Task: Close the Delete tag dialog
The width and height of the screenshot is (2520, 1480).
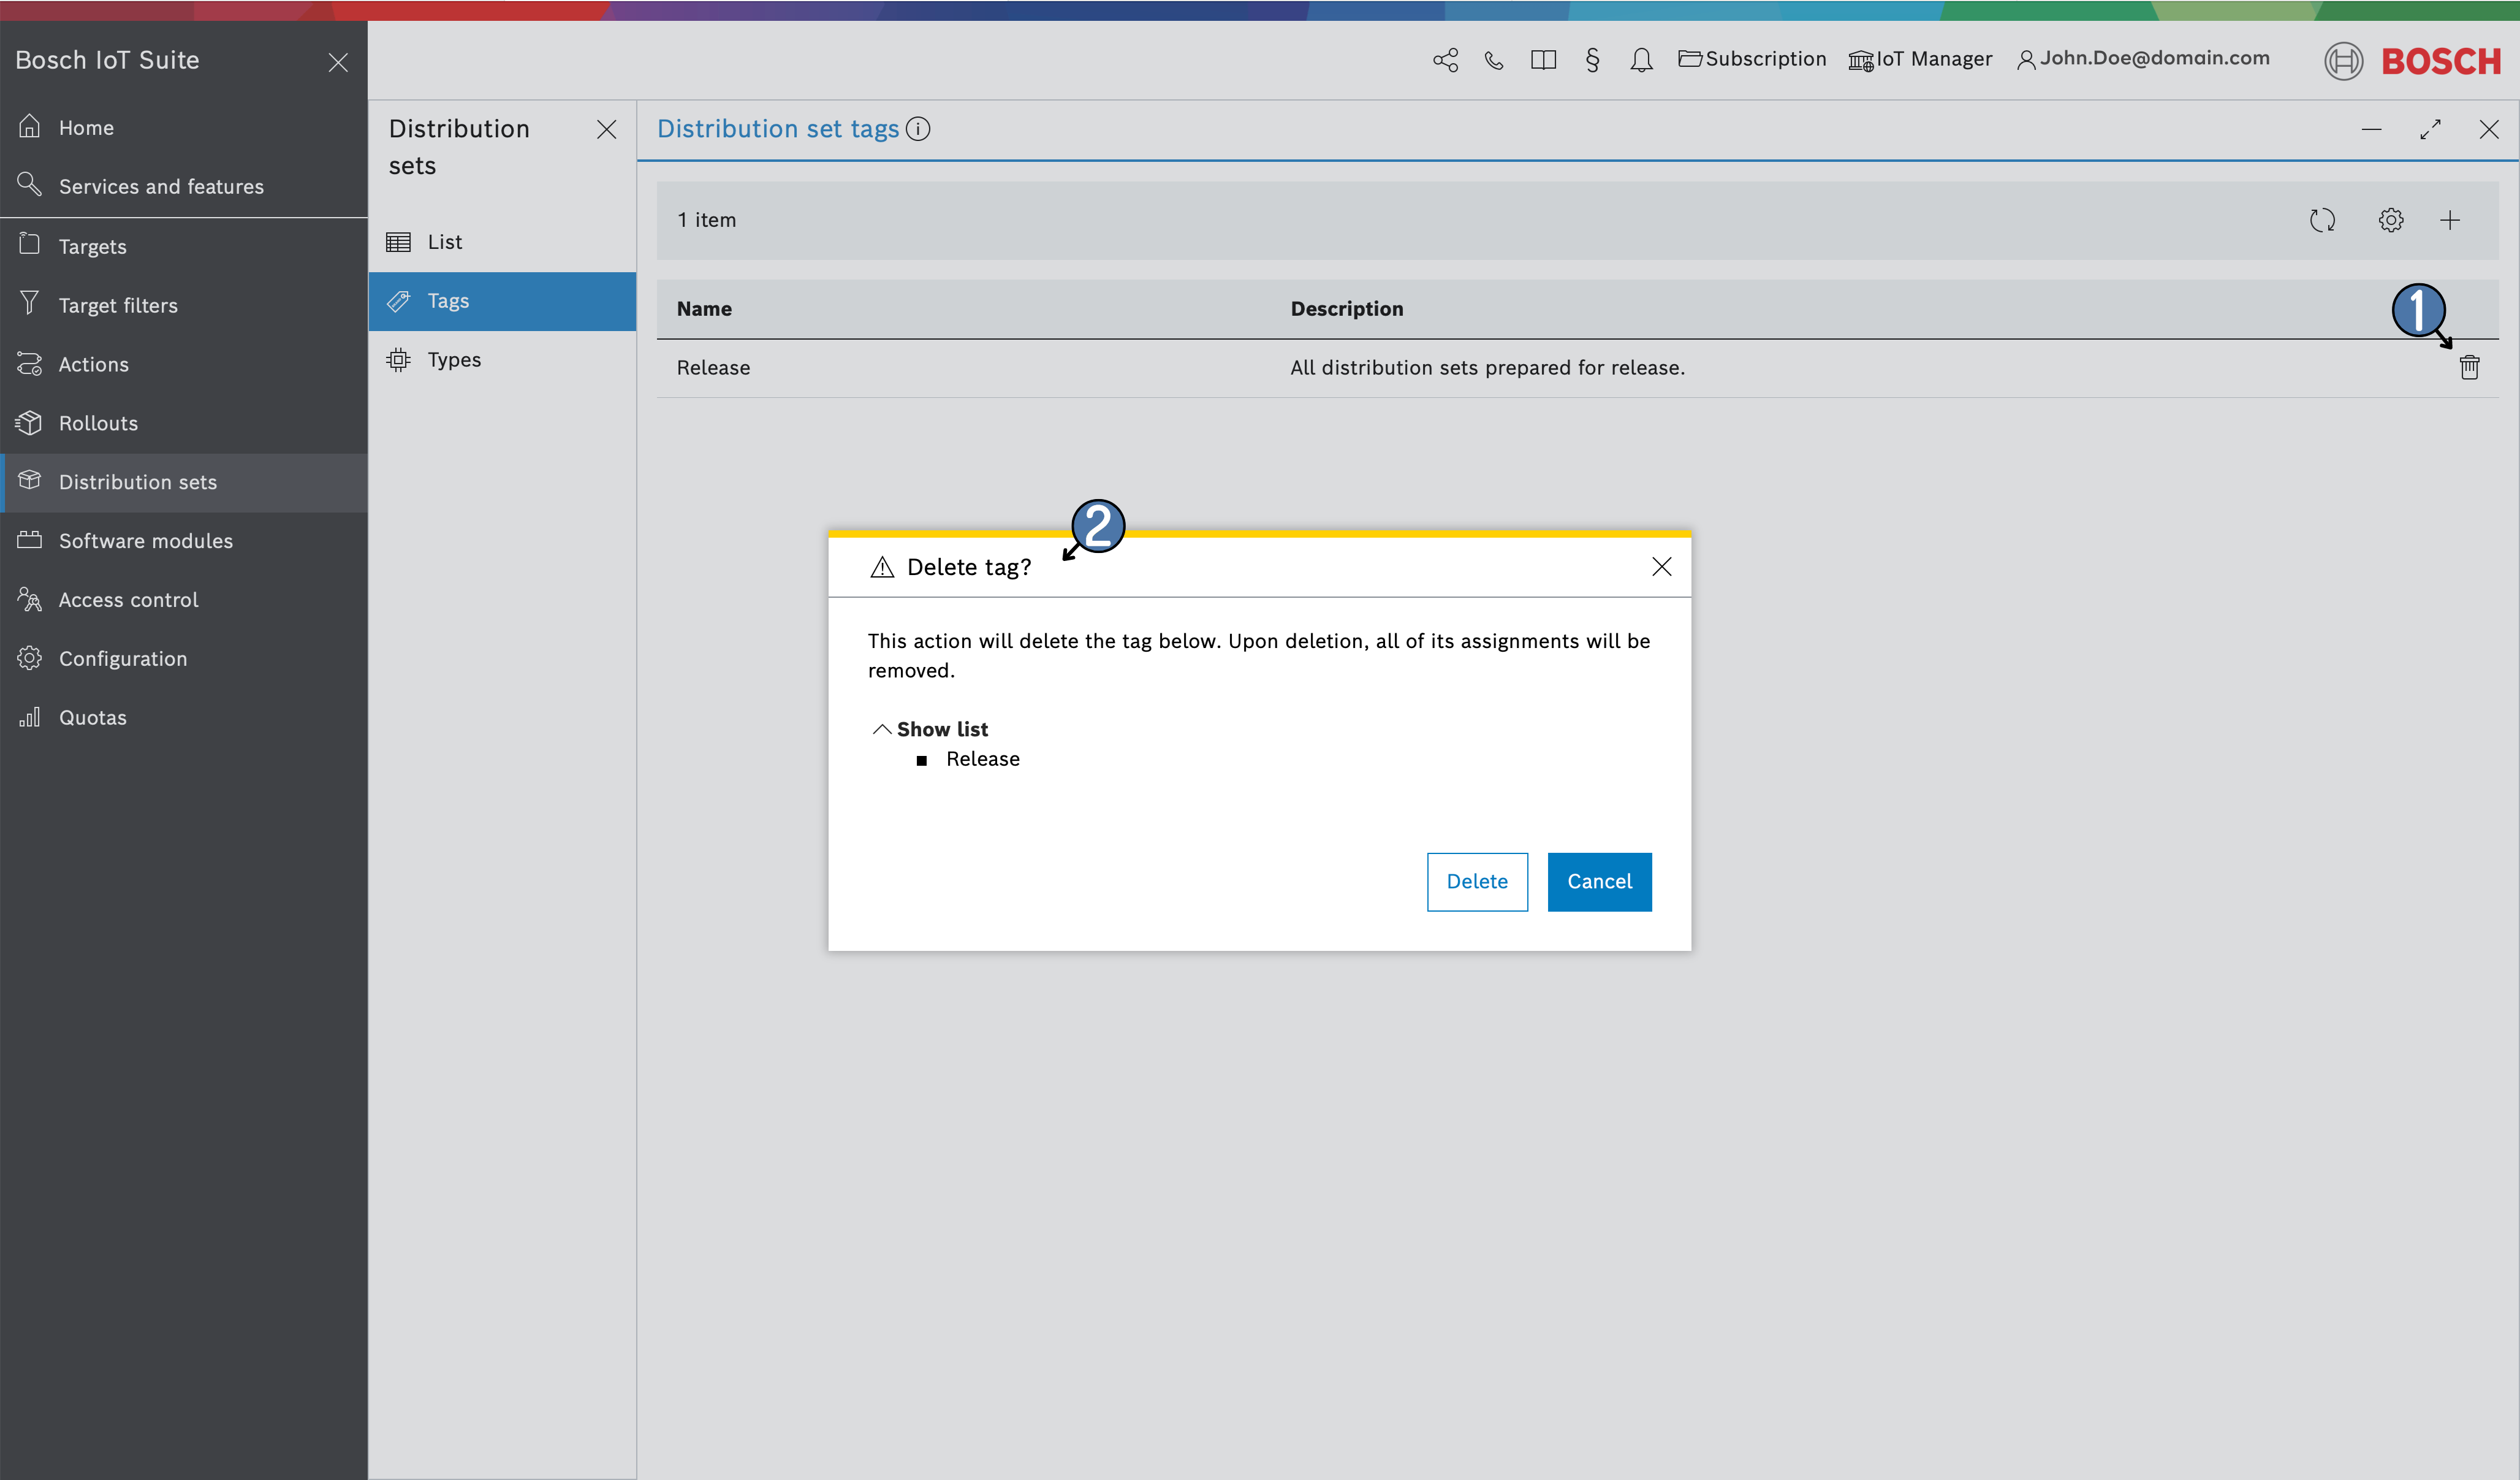Action: tap(1661, 567)
